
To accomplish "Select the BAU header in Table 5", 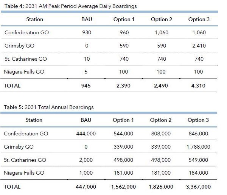I will point(86,120).
